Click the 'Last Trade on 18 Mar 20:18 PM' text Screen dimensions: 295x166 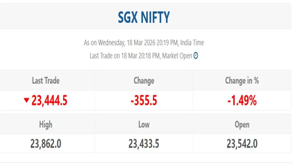[124, 56]
